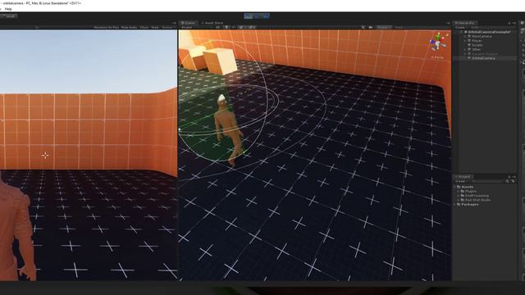Click the scene tools icon left of Gizmos
The image size is (525, 295).
[x=363, y=27]
